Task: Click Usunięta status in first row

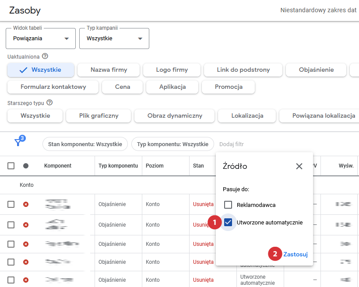Action: [203, 204]
